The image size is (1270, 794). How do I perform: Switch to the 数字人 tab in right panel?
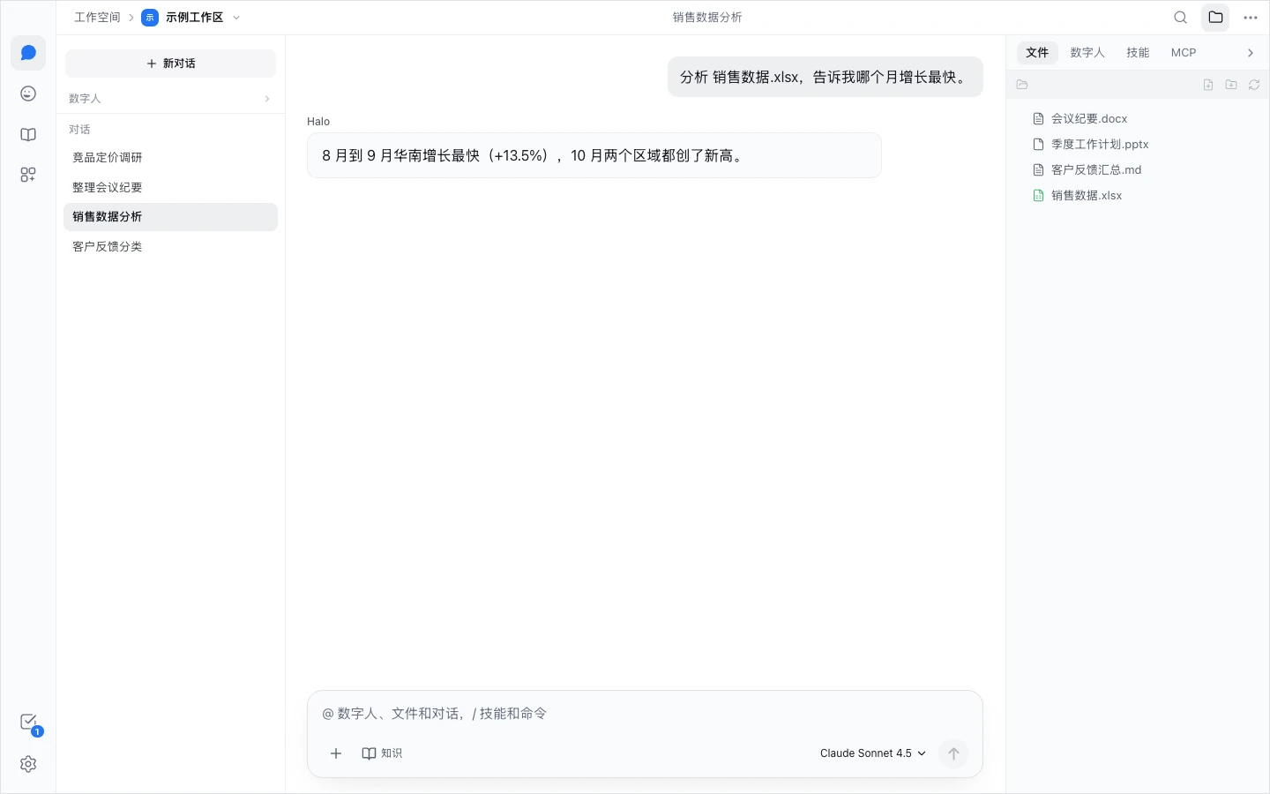click(1087, 53)
